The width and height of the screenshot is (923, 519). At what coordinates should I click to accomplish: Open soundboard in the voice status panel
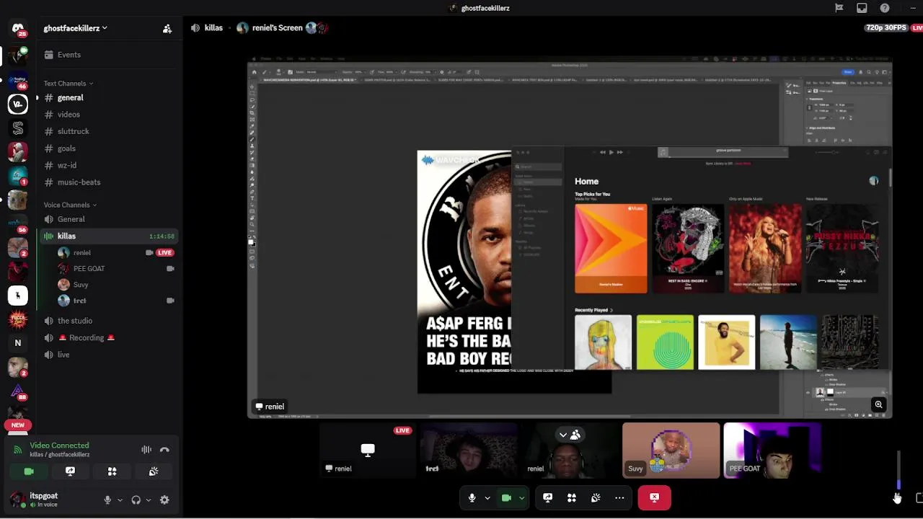154,471
